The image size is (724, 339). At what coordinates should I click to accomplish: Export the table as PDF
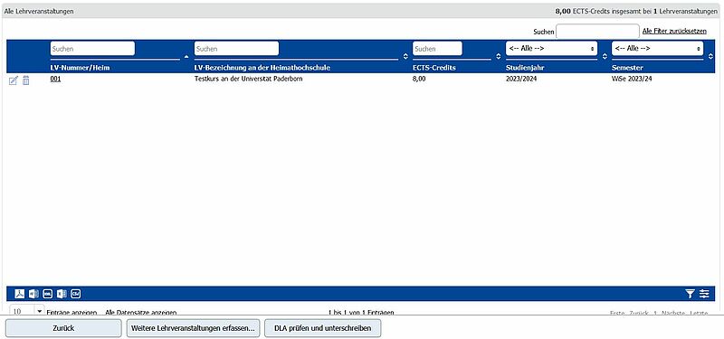click(x=19, y=294)
